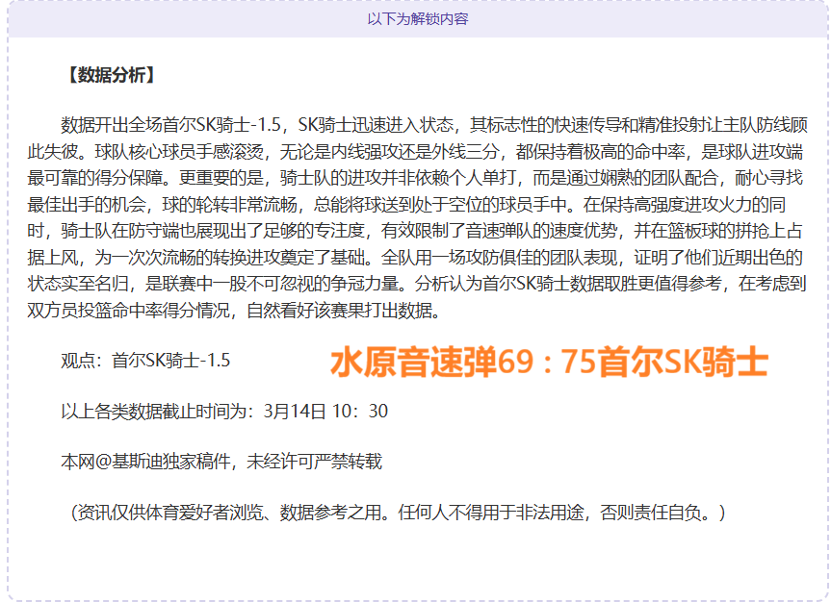The width and height of the screenshot is (831, 602).
Task: Click the white content card background area
Action: [x=414, y=558]
